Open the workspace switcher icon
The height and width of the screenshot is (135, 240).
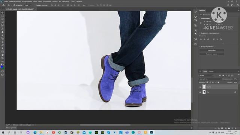232,5
